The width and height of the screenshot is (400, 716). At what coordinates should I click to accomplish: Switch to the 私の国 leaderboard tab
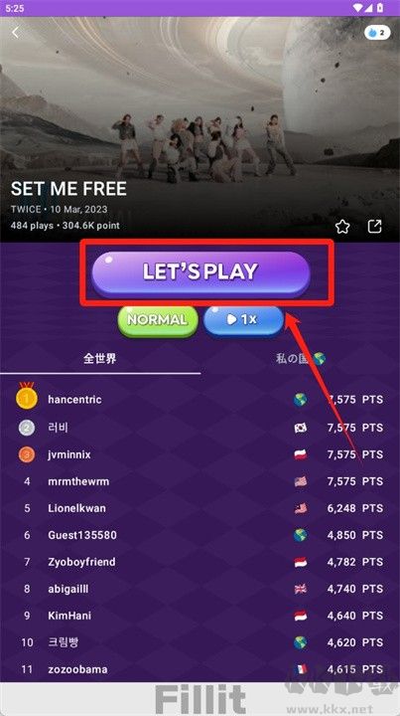301,359
